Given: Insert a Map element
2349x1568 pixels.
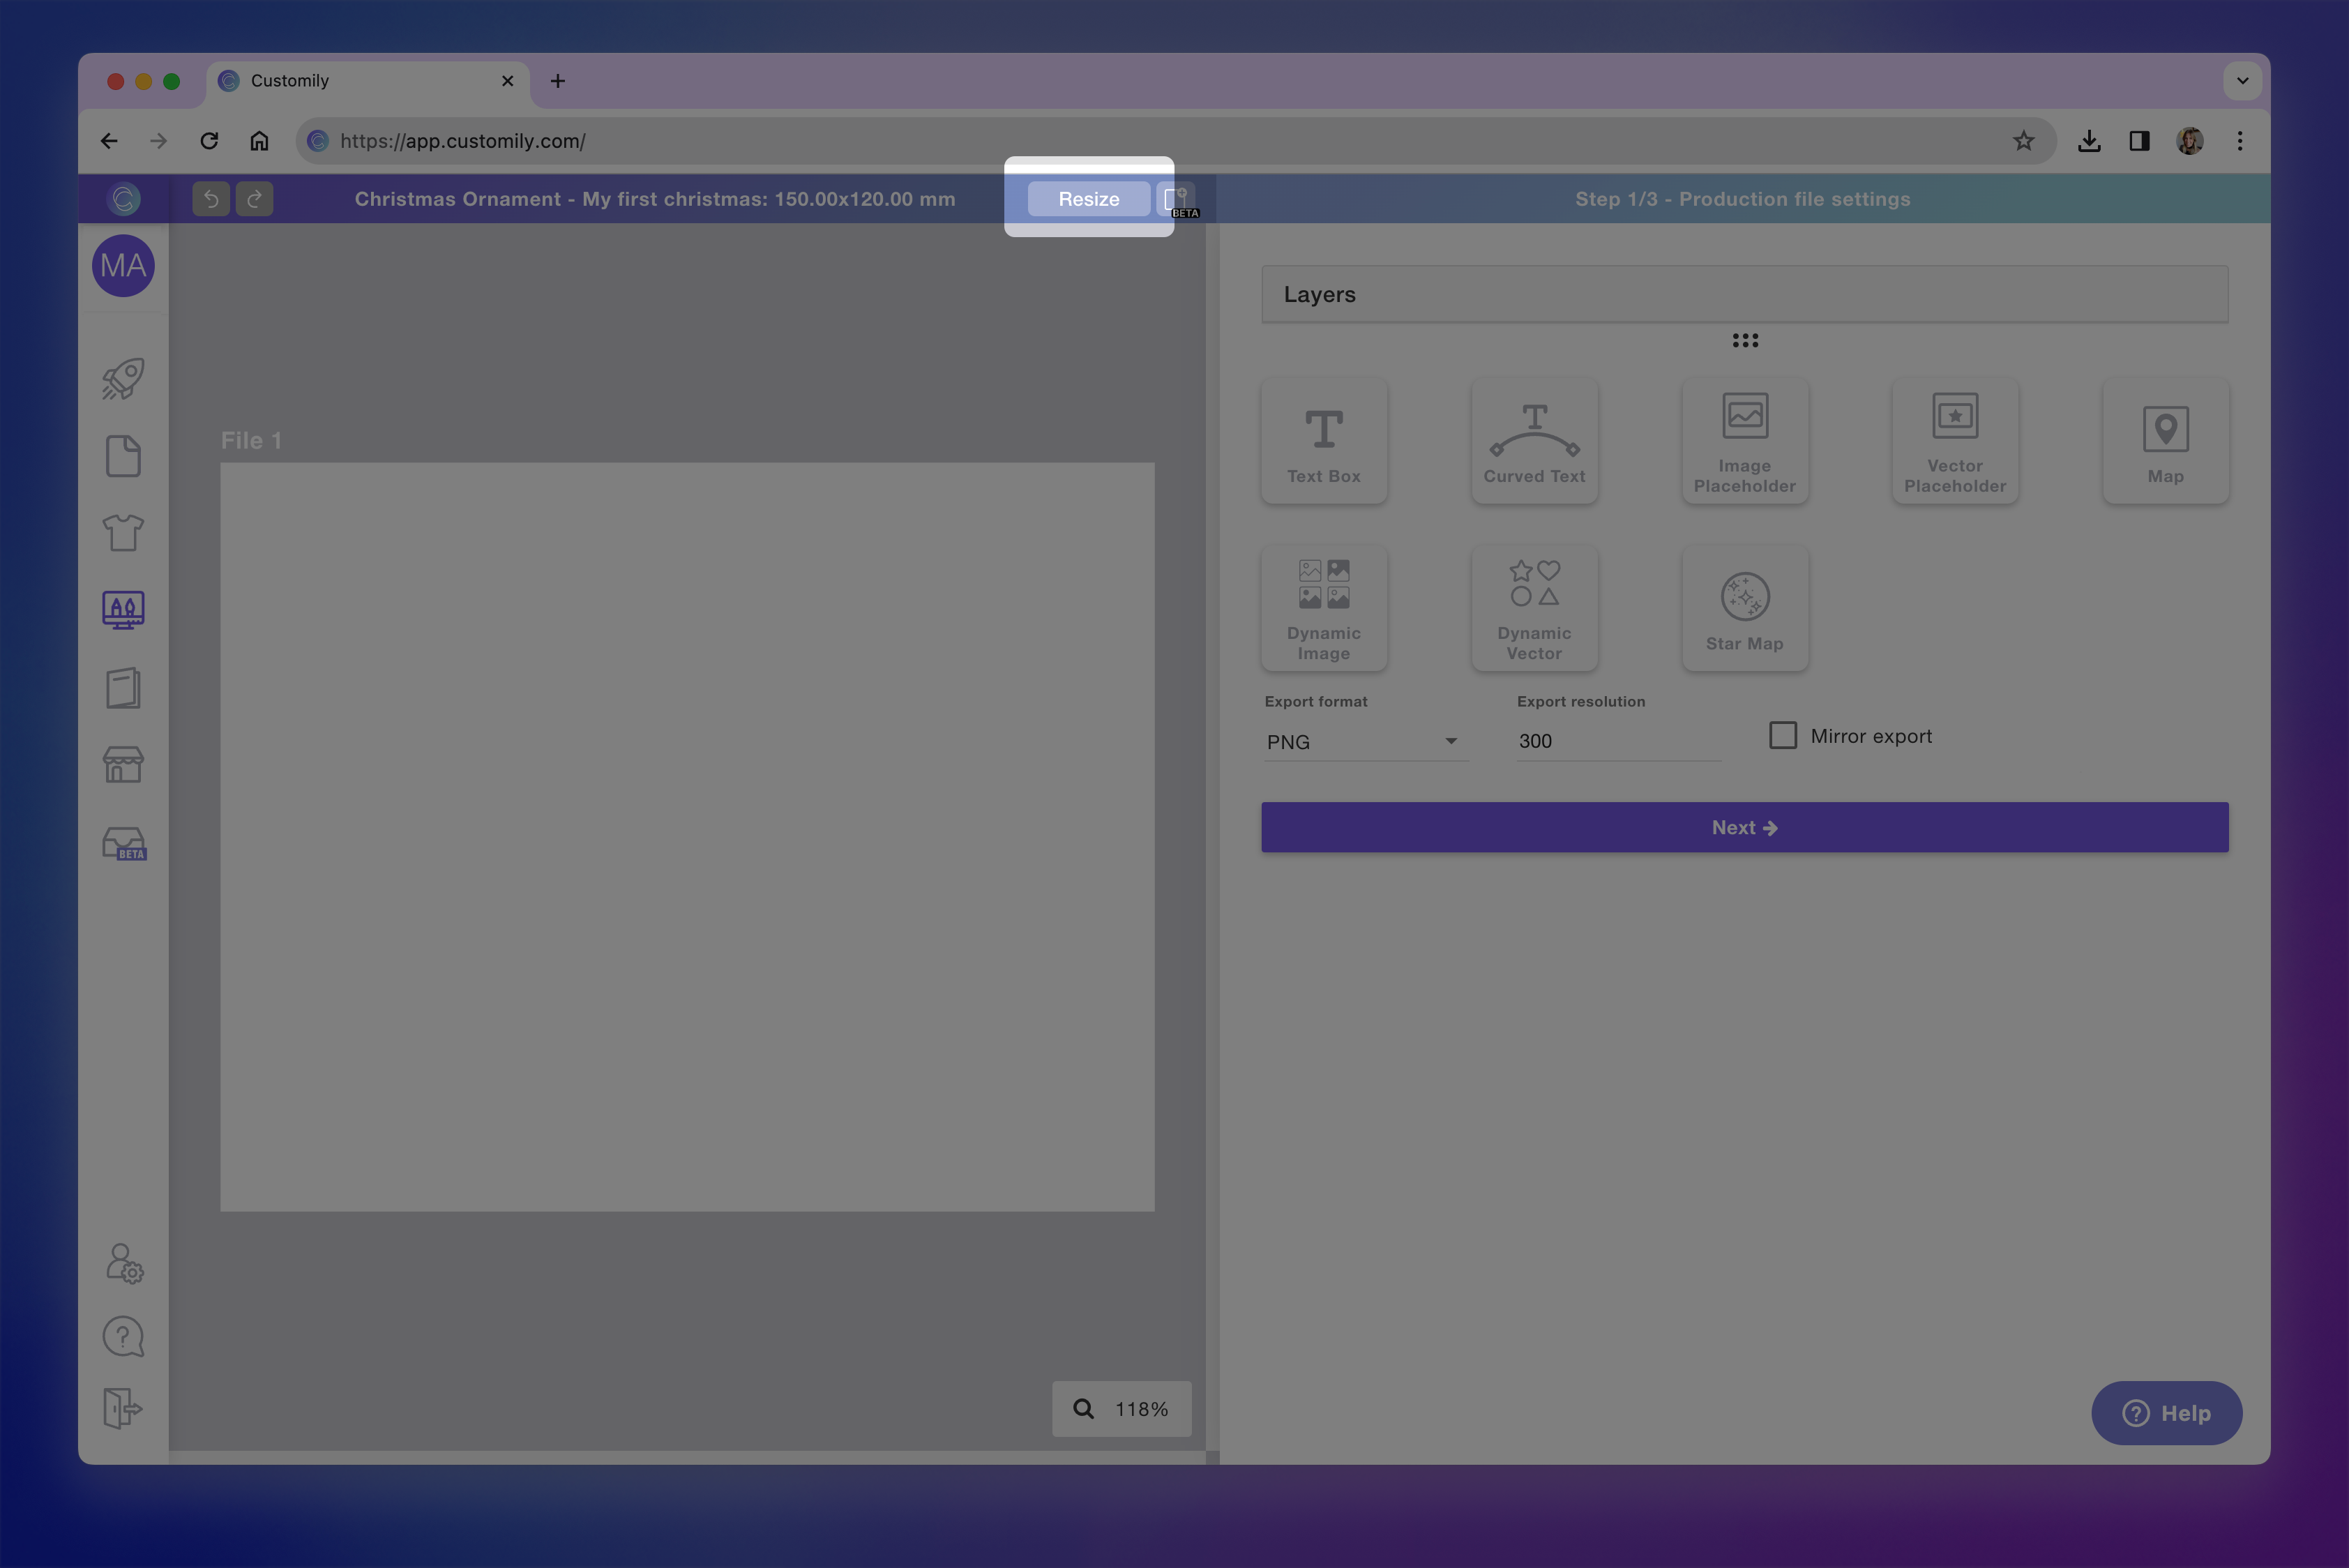Looking at the screenshot, I should click(2165, 440).
